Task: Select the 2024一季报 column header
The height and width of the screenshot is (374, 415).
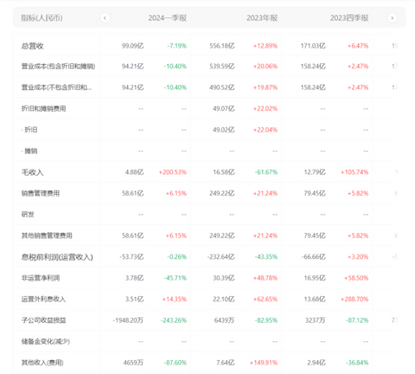Action: click(x=168, y=18)
